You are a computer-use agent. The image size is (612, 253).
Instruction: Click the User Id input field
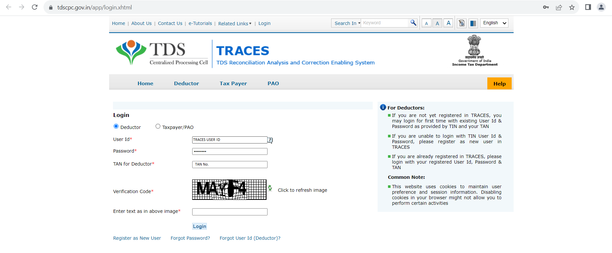point(230,140)
